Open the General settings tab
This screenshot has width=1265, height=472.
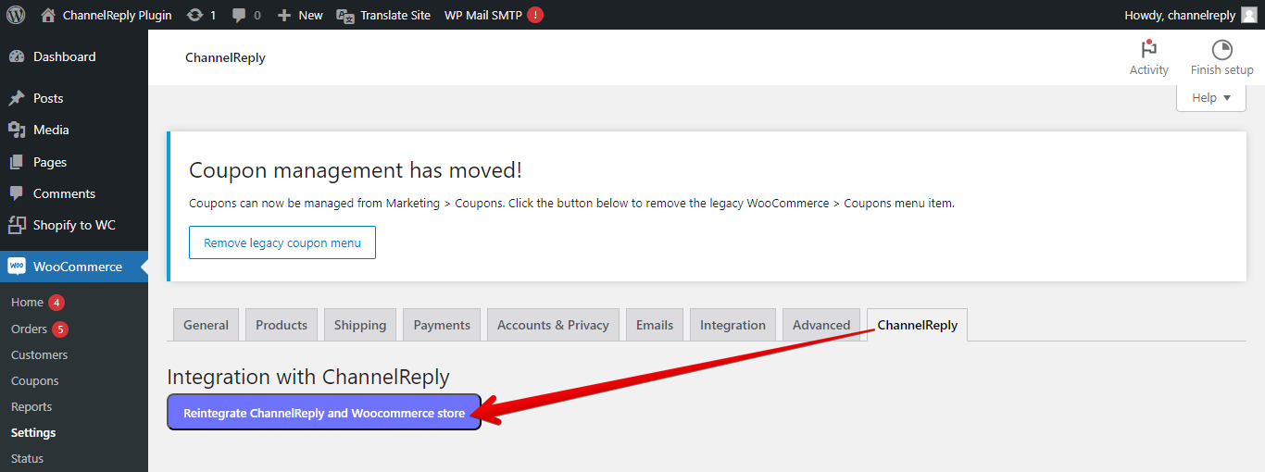206,325
